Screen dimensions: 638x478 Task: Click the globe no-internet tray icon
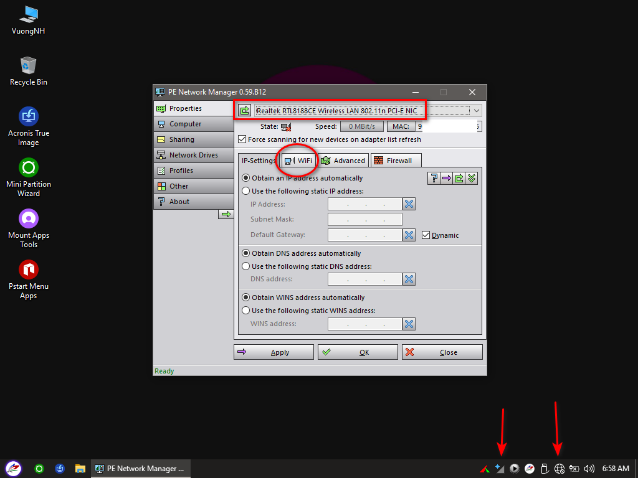(559, 469)
